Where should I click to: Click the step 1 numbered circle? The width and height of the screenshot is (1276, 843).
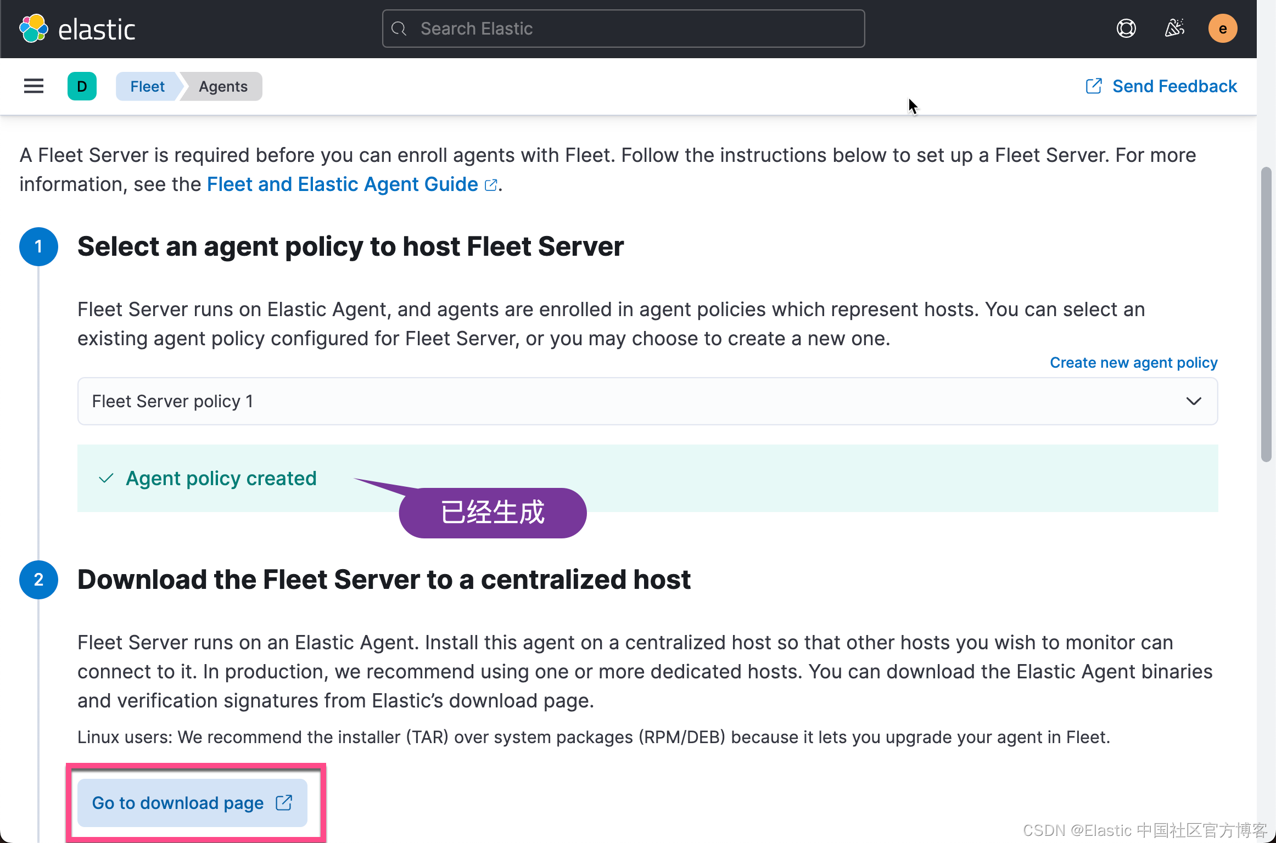pos(38,246)
